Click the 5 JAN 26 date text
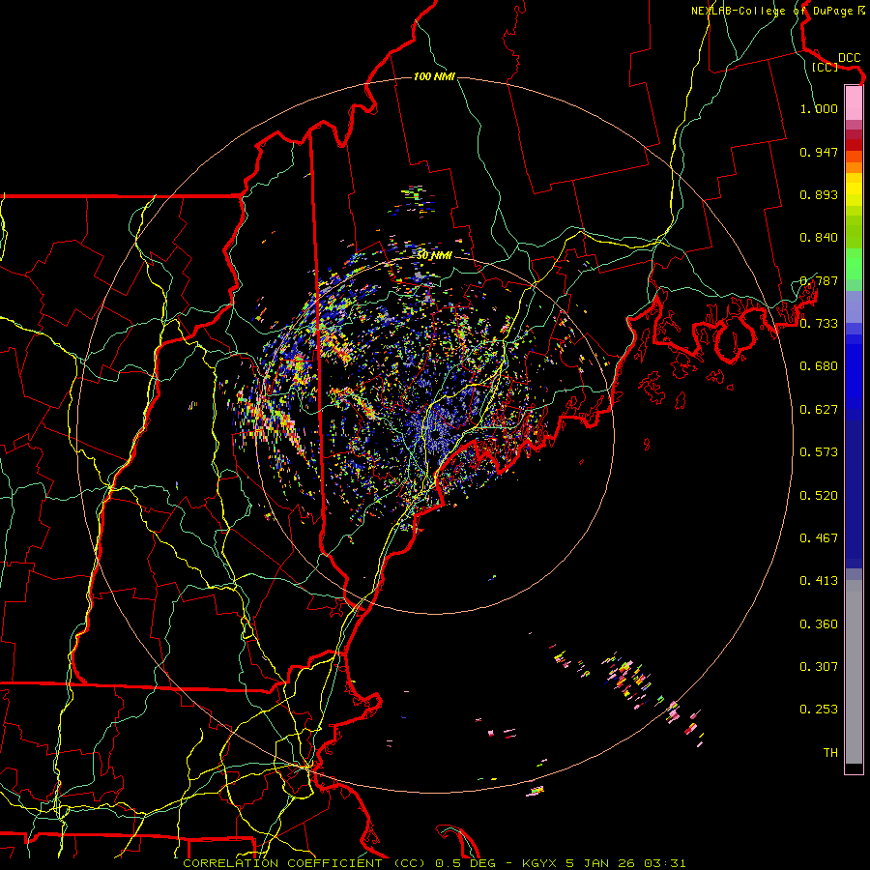Screen dimensions: 870x870 600,863
